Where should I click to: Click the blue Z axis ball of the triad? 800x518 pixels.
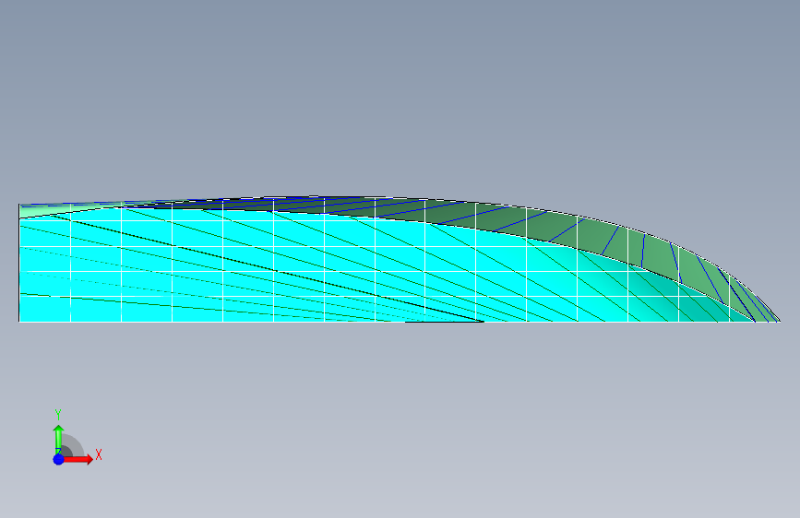coord(58,459)
